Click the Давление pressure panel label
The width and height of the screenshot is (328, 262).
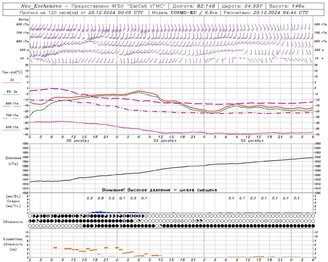click(x=13, y=158)
